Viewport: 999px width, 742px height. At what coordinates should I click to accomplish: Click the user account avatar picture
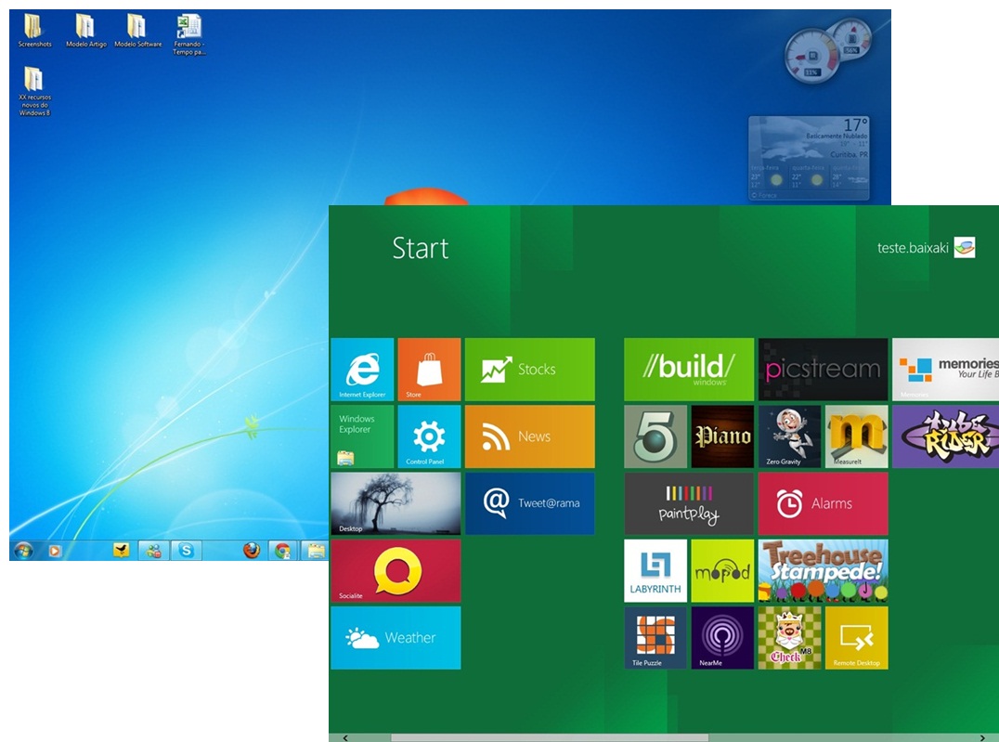click(x=965, y=247)
